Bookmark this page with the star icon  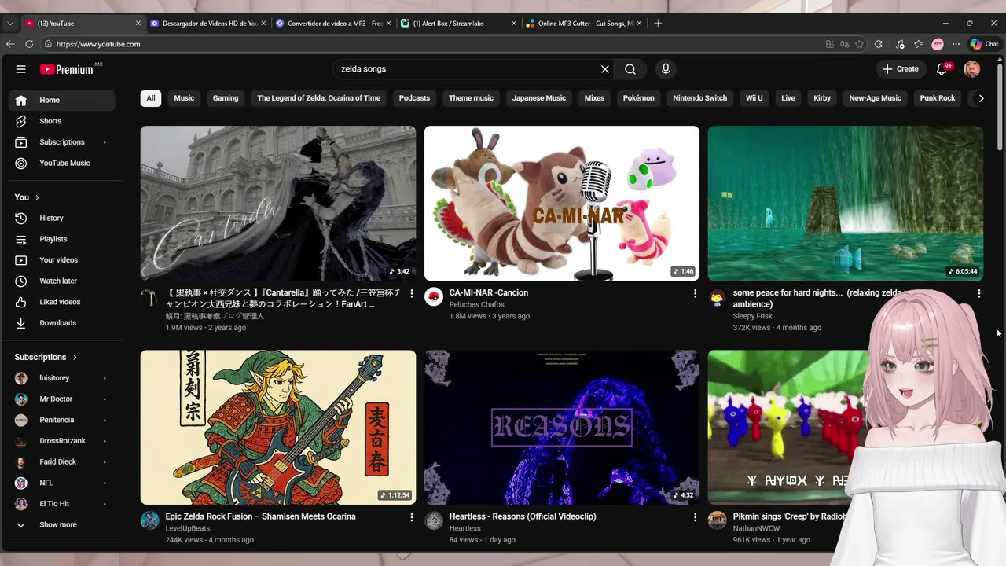(x=860, y=44)
